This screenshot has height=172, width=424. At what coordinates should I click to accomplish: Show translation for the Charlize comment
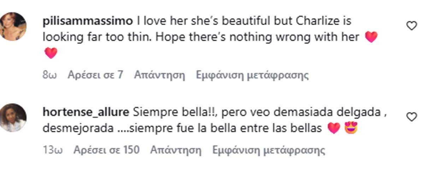tap(253, 75)
